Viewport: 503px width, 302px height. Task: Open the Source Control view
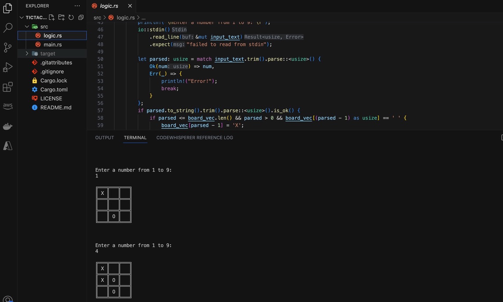click(7, 47)
